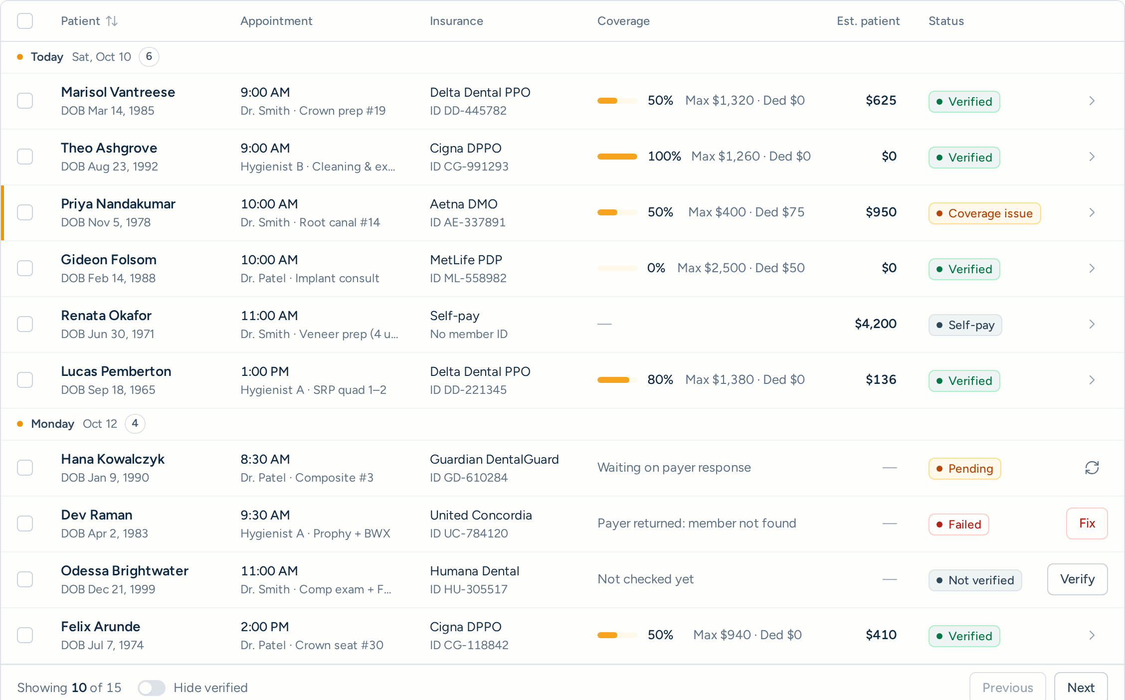Select Lucas Pemberton checkbox
The width and height of the screenshot is (1125, 700).
pyautogui.click(x=25, y=380)
